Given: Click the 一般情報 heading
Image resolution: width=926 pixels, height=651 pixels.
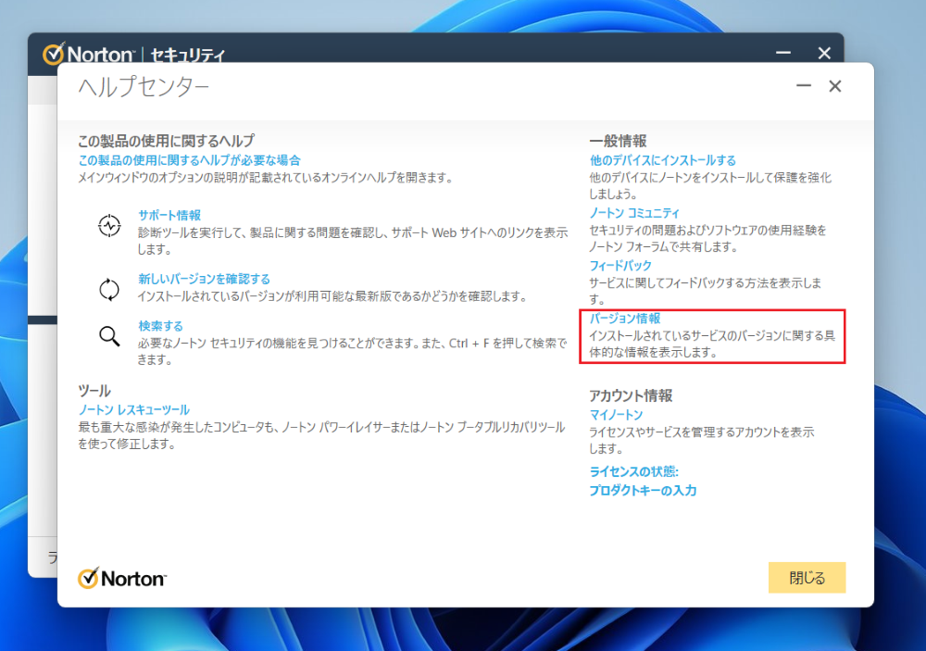Looking at the screenshot, I should (618, 141).
